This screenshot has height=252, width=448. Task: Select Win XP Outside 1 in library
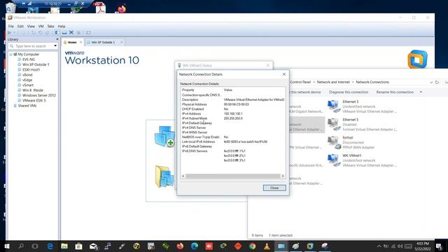pyautogui.click(x=36, y=64)
